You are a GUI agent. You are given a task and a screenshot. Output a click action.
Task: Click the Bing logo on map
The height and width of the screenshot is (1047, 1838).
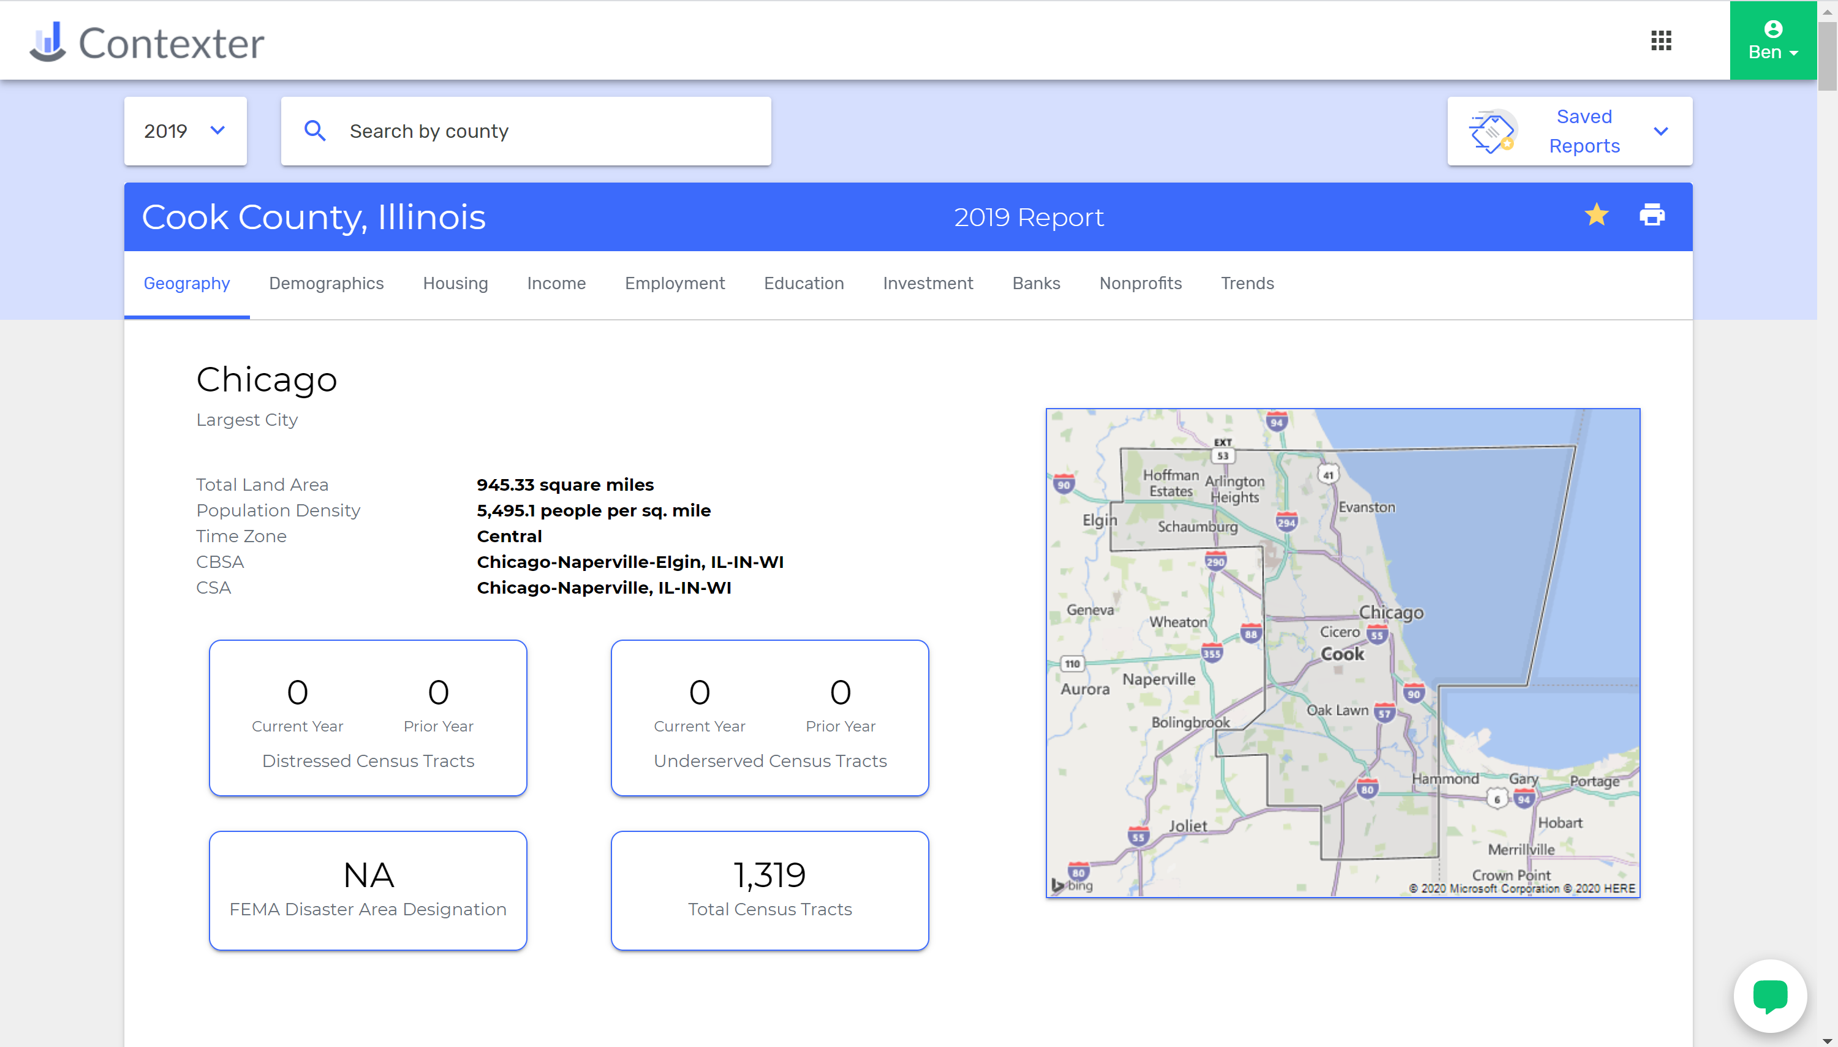[1072, 885]
